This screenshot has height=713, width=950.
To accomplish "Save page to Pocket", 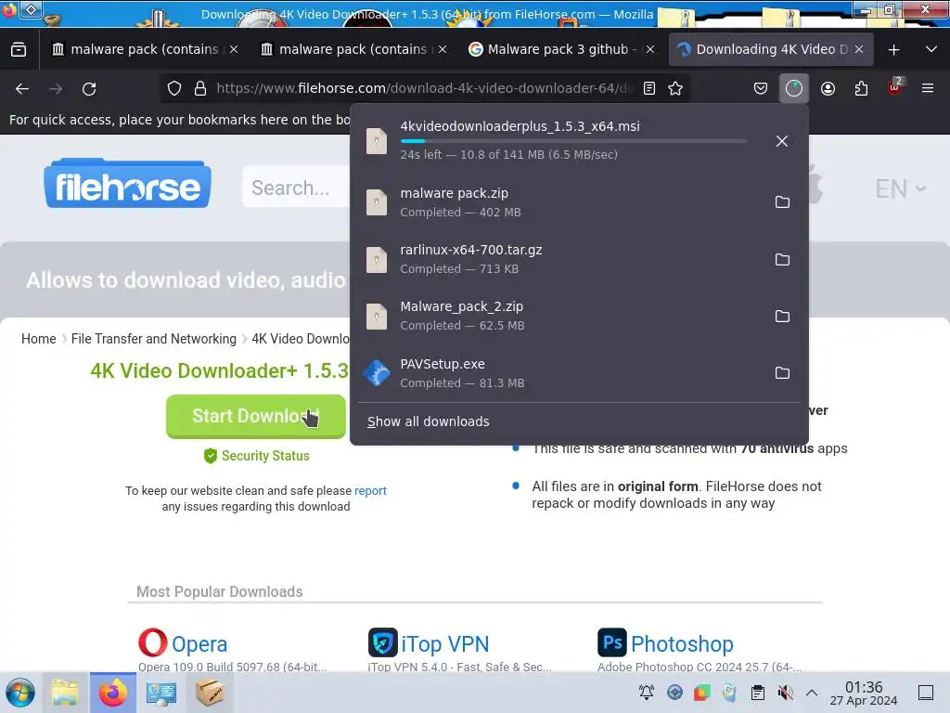I will point(761,88).
